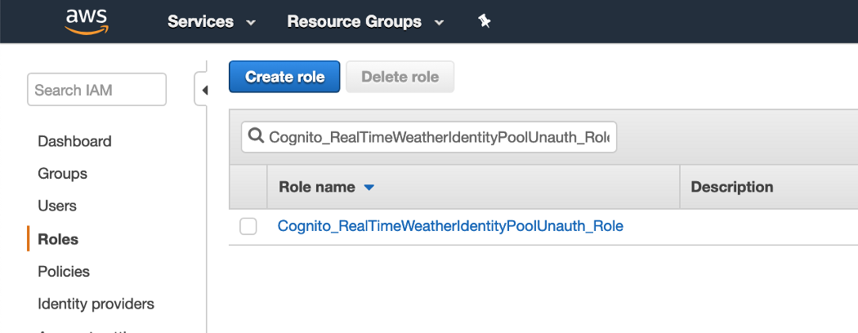
Task: Open Policies in the sidebar
Action: pyautogui.click(x=64, y=272)
